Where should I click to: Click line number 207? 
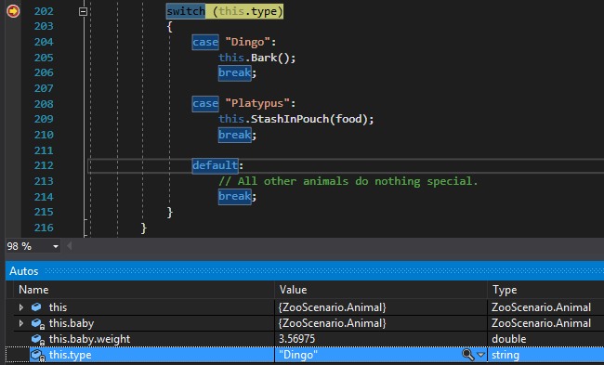pos(44,88)
